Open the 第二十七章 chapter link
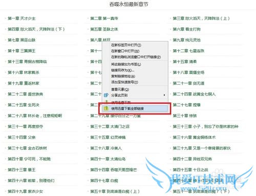This screenshot has width=256, height=196. (186, 105)
